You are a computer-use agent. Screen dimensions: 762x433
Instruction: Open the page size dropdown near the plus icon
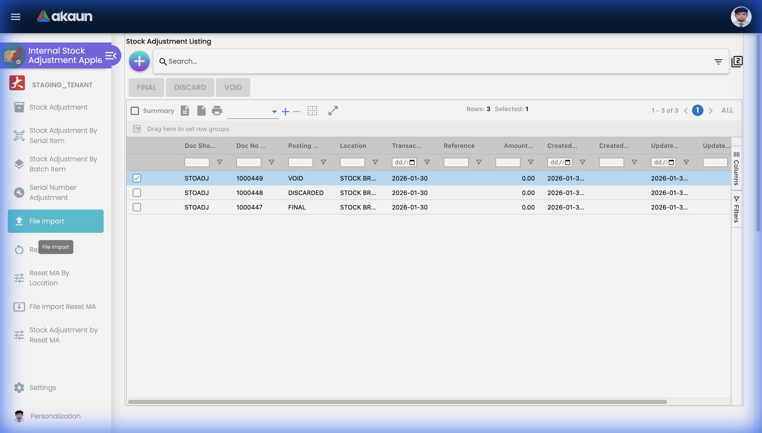tap(273, 112)
